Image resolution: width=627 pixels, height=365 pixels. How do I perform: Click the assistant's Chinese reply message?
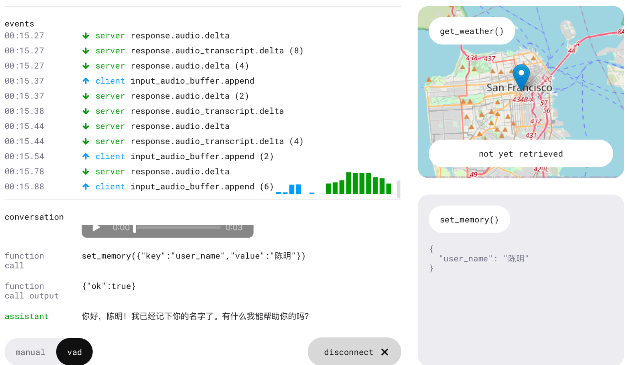(x=195, y=316)
